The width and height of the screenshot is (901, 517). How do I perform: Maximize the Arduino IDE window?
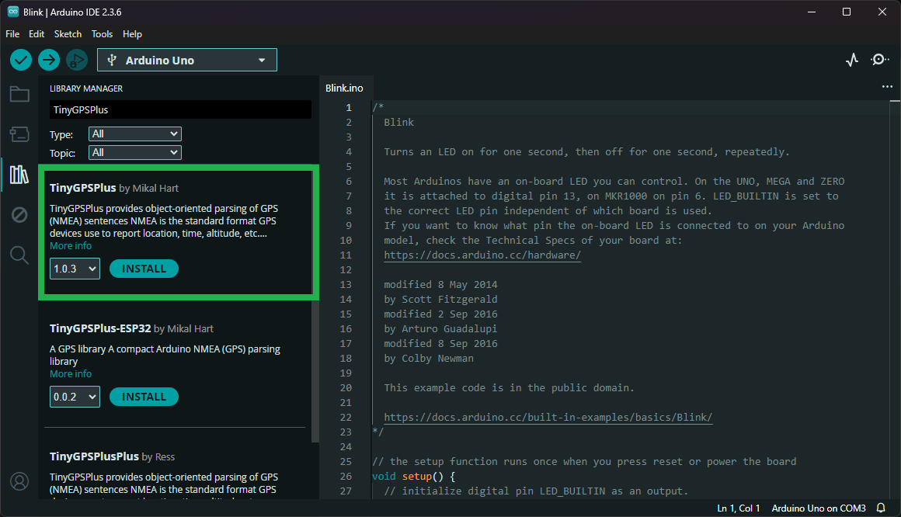pyautogui.click(x=847, y=12)
